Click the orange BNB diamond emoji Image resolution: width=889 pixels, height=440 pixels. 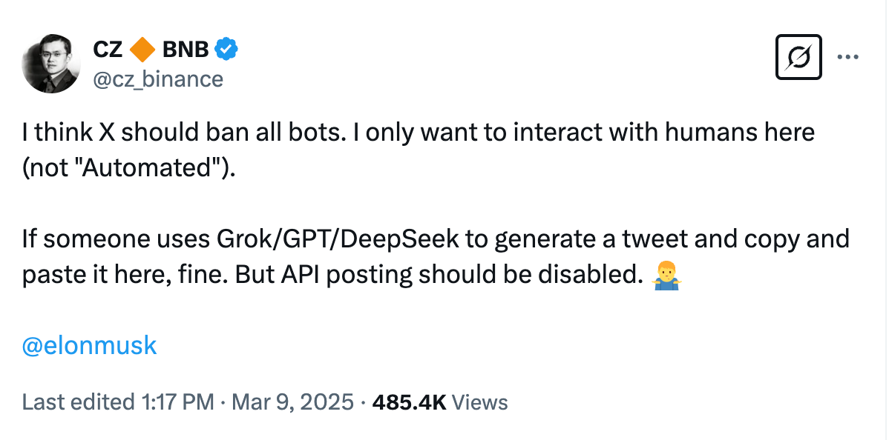(142, 49)
